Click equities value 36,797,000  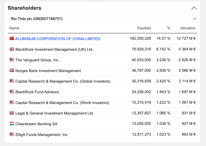[141, 70]
